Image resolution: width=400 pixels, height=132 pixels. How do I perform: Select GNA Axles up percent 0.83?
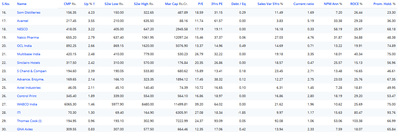tap(92, 129)
